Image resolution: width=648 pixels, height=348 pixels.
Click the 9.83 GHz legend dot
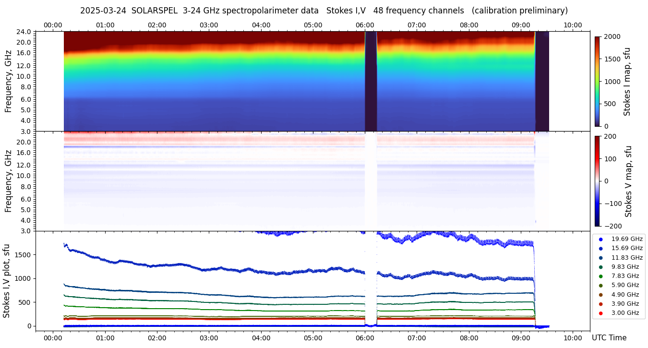(600, 267)
